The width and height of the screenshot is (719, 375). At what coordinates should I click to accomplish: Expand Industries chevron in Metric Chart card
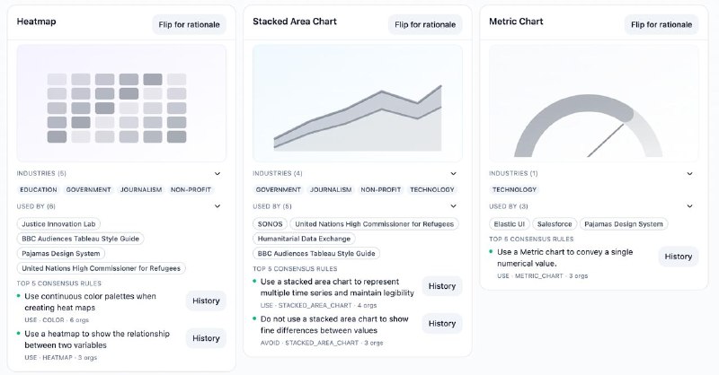click(x=689, y=173)
